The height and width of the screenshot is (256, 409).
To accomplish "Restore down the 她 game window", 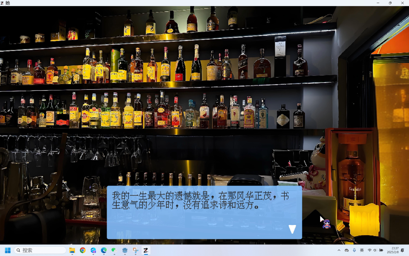I will (390, 3).
